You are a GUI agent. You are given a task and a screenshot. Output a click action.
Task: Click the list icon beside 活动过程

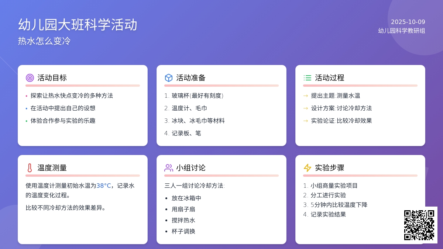point(308,78)
